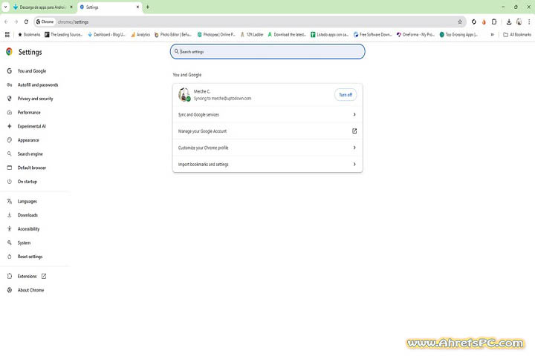Click the profile avatar in the toolbar

click(x=519, y=22)
